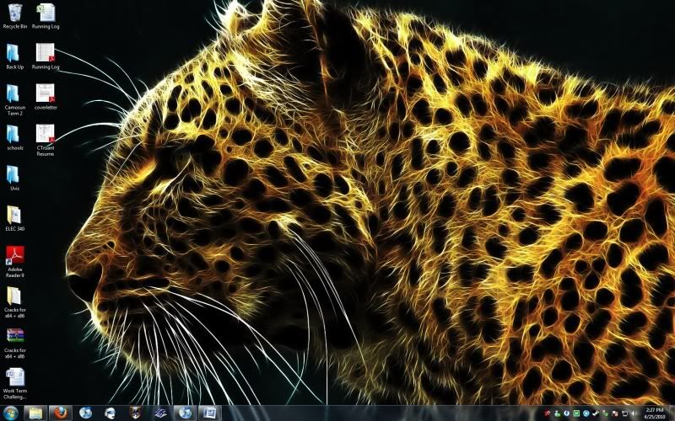Select the Uvic folder icon
Screen dimensions: 675x421
pos(14,178)
